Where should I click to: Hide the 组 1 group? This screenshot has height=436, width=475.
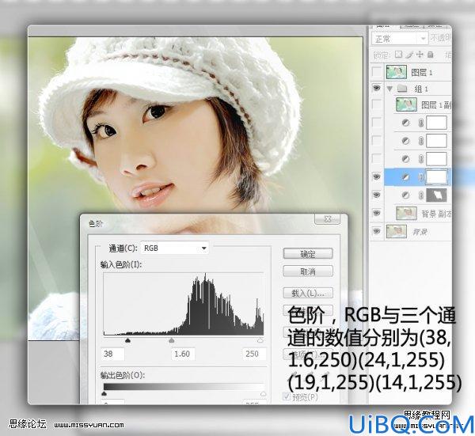(377, 89)
